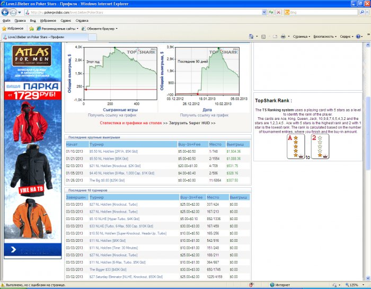This screenshot has height=289, width=371.
Task: Open the Сервис menu in menu bar
Action: click(66, 21)
